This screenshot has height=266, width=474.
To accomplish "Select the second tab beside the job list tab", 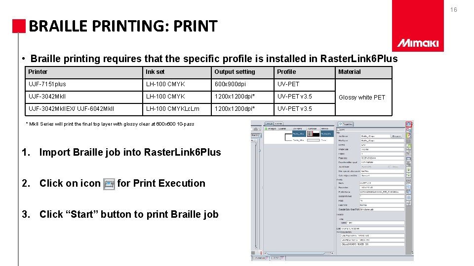I will click(x=278, y=124).
